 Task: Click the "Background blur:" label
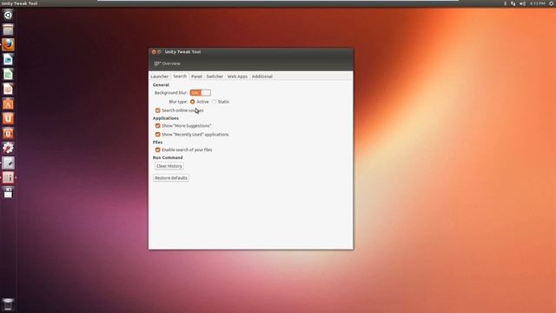[x=171, y=93]
